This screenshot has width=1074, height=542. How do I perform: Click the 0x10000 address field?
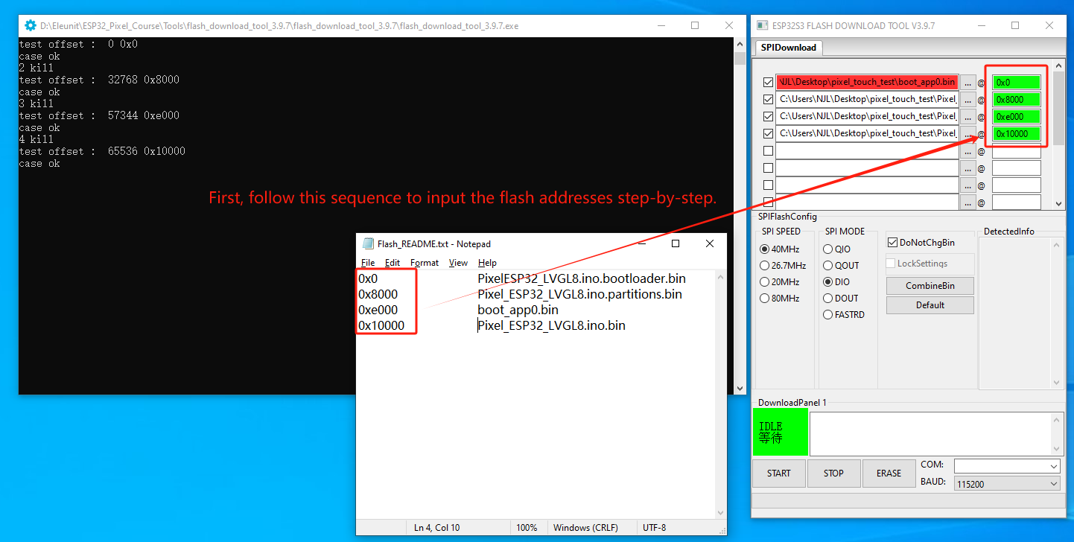(x=1017, y=134)
